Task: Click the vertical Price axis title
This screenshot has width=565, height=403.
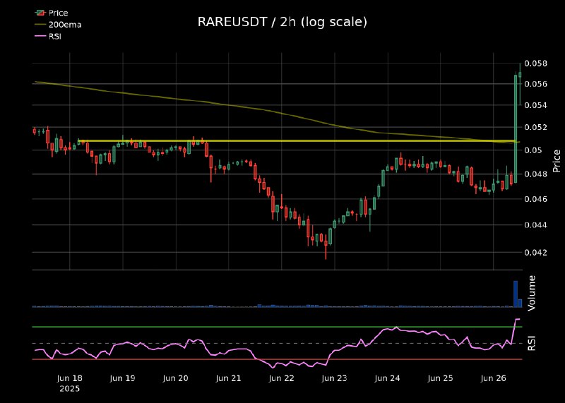Action: (557, 161)
